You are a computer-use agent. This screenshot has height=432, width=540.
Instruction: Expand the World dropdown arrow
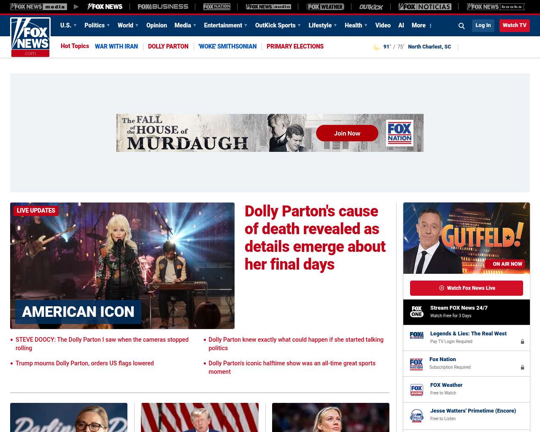coord(137,25)
